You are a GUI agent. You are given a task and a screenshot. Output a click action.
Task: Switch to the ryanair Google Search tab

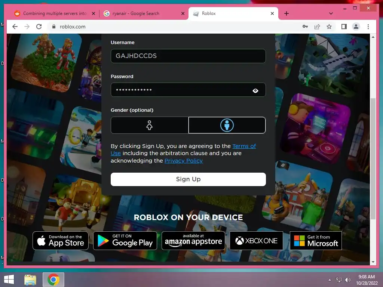[144, 13]
